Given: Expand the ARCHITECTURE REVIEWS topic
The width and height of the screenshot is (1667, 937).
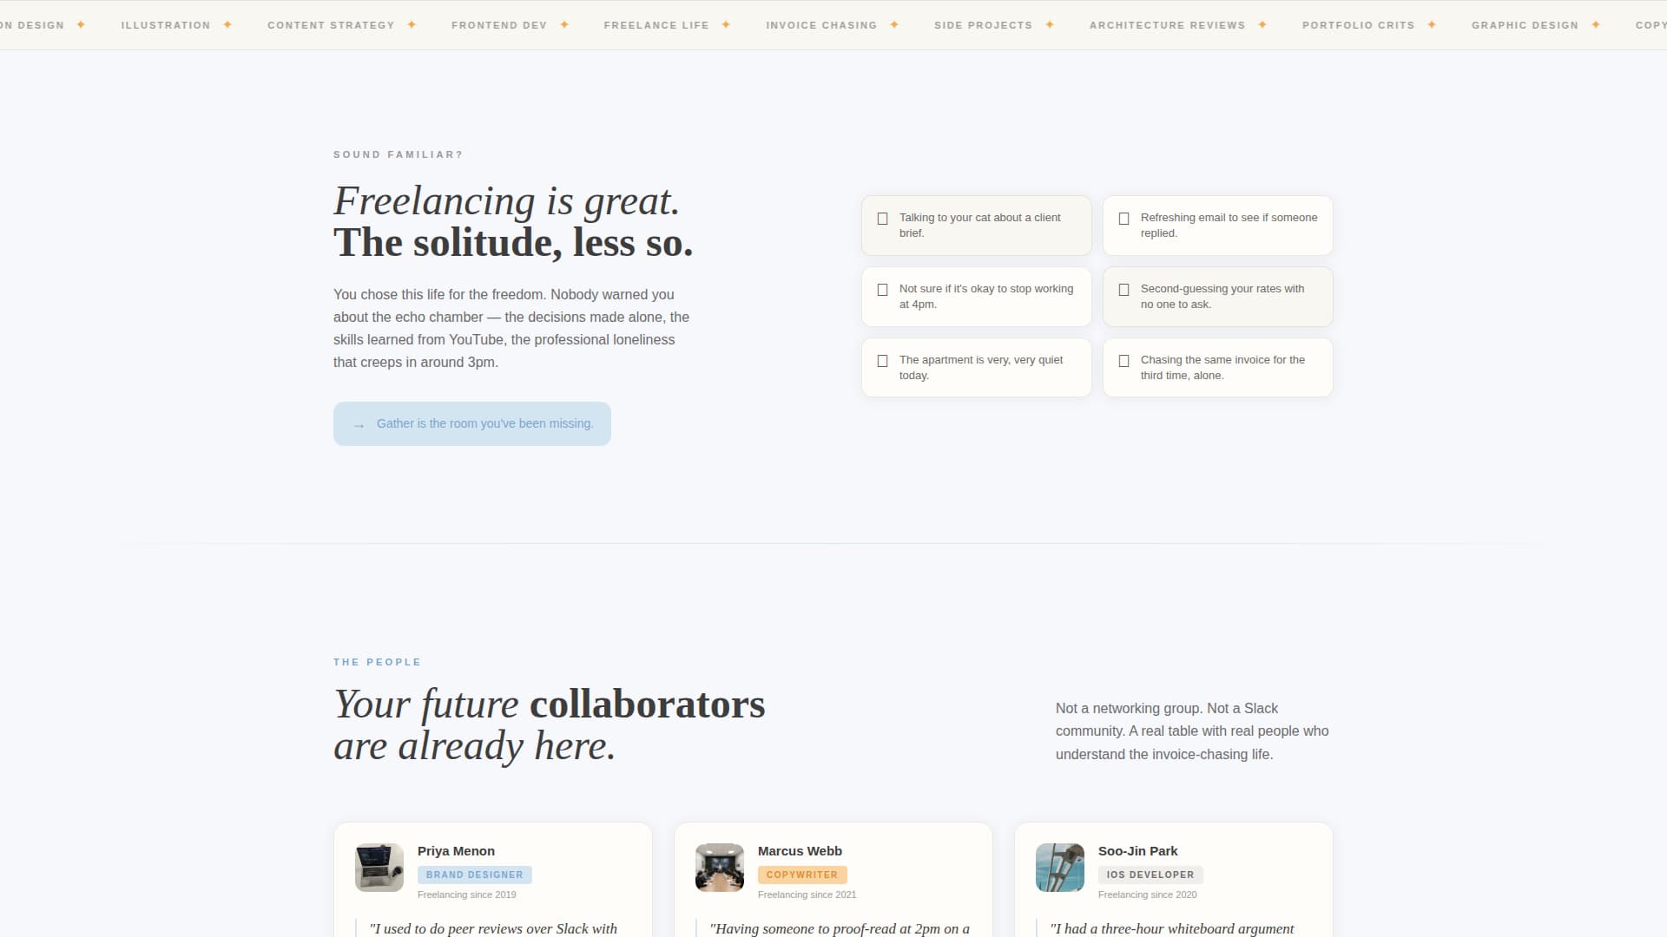Looking at the screenshot, I should pos(1167,25).
